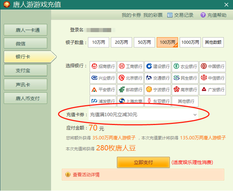
Task: Open 充值帮助 help question mark icon
Action: click(203, 15)
